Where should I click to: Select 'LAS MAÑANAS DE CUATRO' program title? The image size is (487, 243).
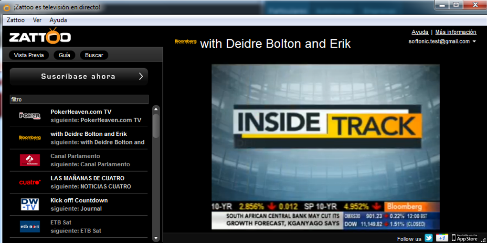pyautogui.click(x=87, y=178)
